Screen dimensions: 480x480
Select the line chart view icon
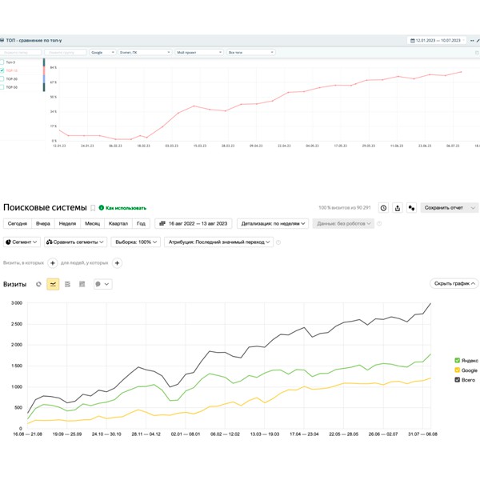tap(53, 284)
